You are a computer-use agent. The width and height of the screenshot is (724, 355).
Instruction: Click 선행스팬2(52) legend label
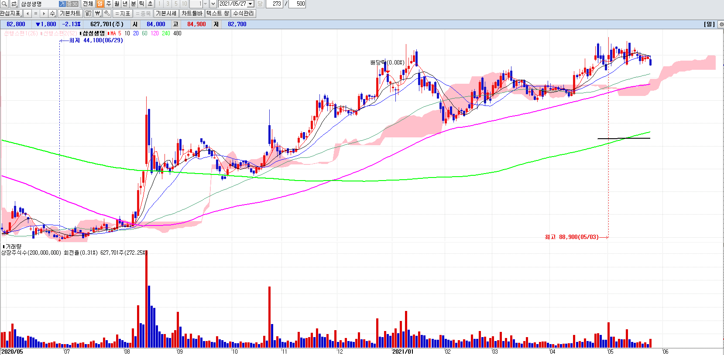point(60,33)
